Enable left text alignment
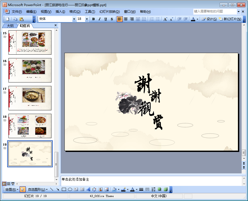 tap(120, 19)
